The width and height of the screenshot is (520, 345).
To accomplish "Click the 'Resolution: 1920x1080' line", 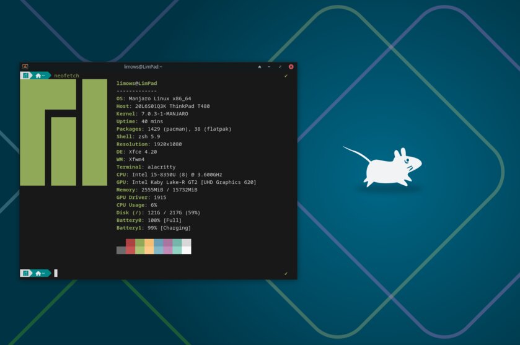I will [x=149, y=144].
